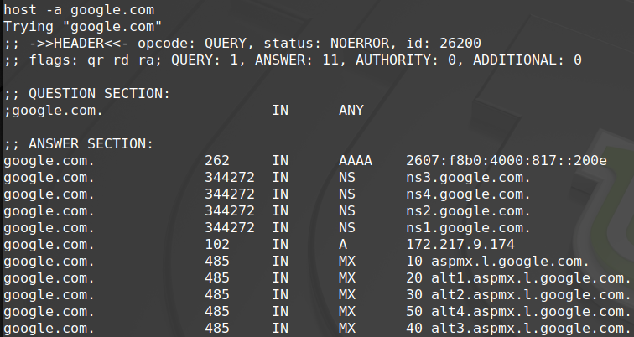Click '40 alt3.aspmx.l.google.com.' mail server
The image size is (634, 337).
pyautogui.click(x=519, y=329)
